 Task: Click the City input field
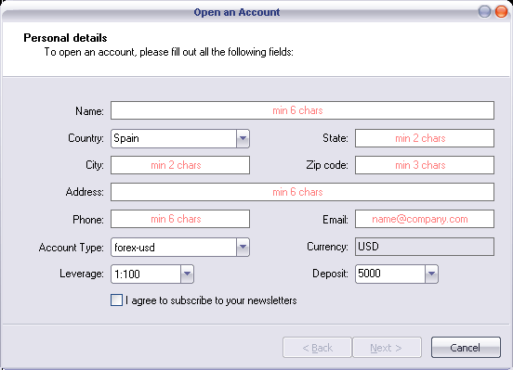(180, 165)
